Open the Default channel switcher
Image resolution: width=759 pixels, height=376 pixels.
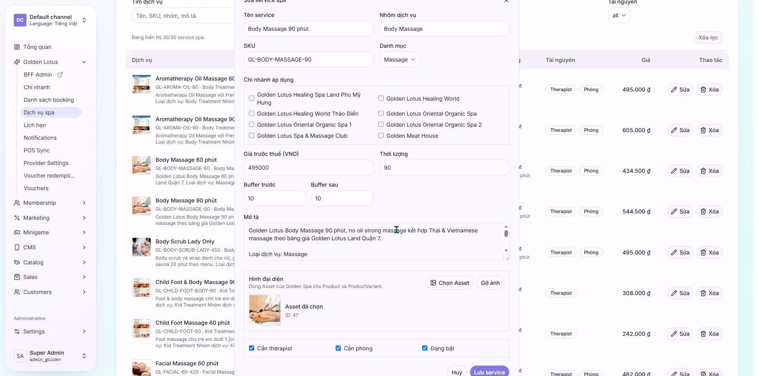point(51,20)
